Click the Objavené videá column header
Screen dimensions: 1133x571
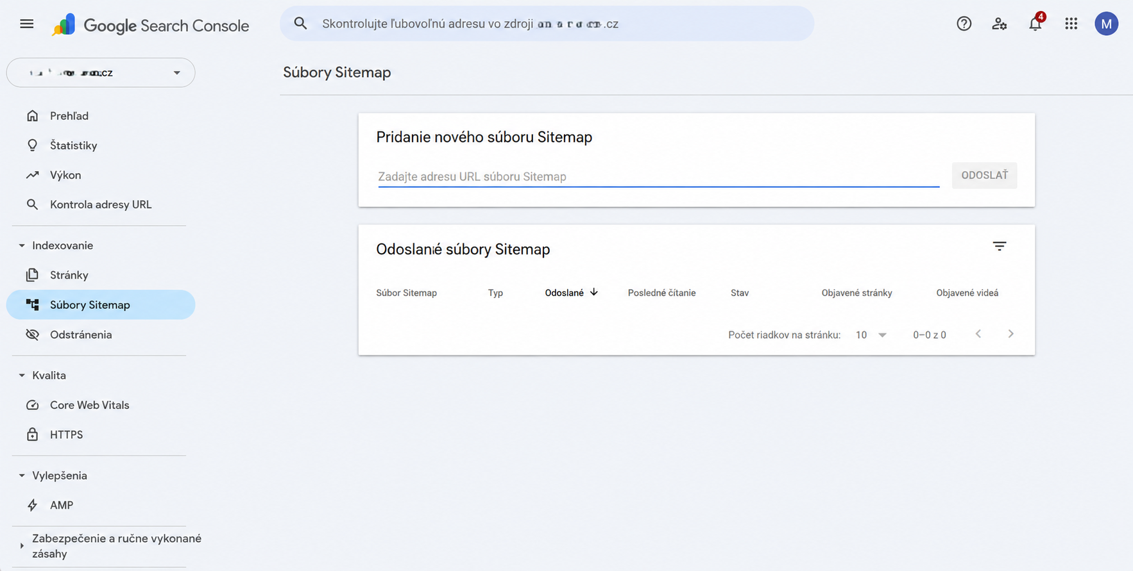pyautogui.click(x=967, y=293)
